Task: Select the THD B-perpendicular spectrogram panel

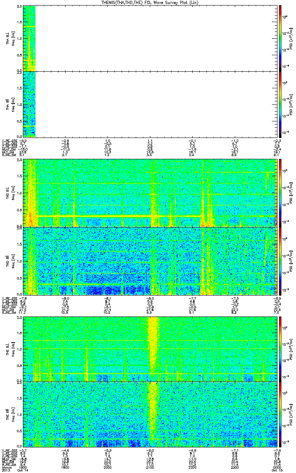Action: (x=149, y=192)
